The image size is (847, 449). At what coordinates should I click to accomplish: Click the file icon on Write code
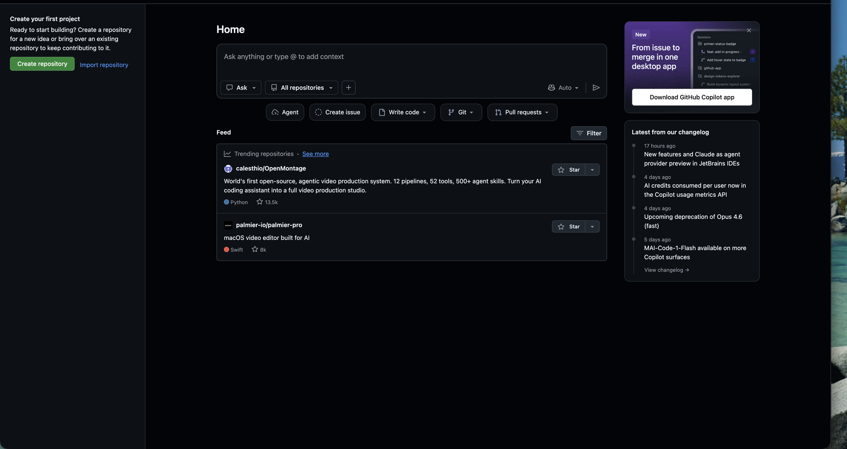[x=382, y=112]
